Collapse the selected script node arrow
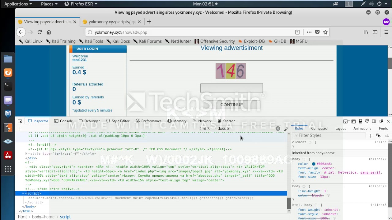 coord(23,193)
